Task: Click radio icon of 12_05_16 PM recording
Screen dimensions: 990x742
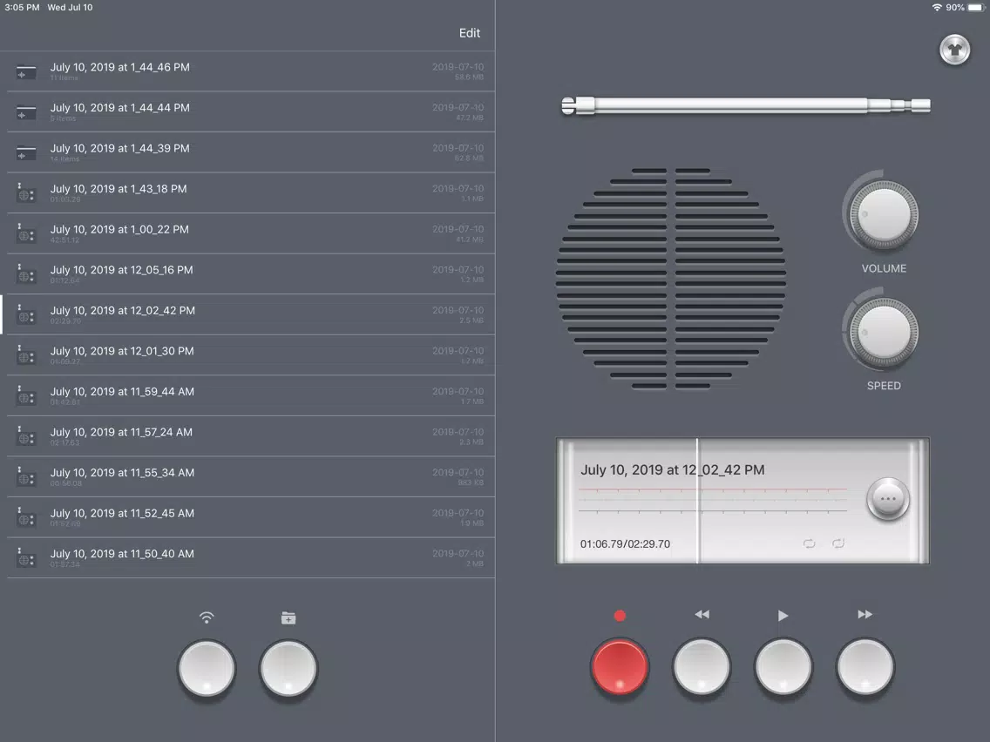Action: [x=26, y=273]
